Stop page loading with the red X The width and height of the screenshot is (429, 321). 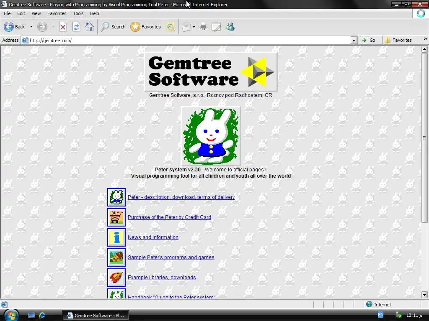tap(63, 27)
